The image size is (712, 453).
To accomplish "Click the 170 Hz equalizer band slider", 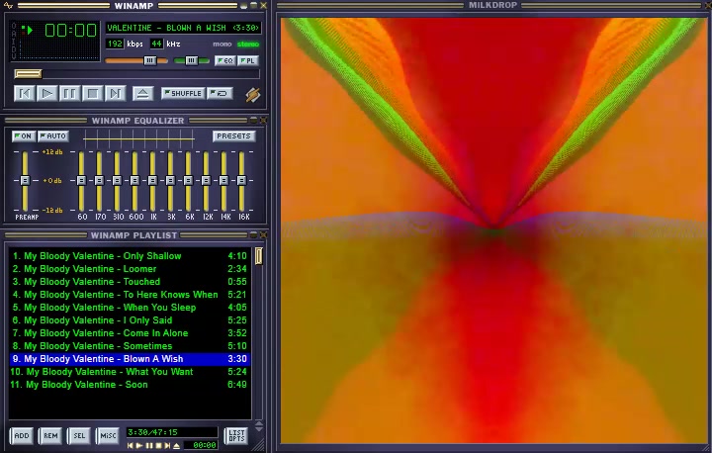I will (99, 180).
